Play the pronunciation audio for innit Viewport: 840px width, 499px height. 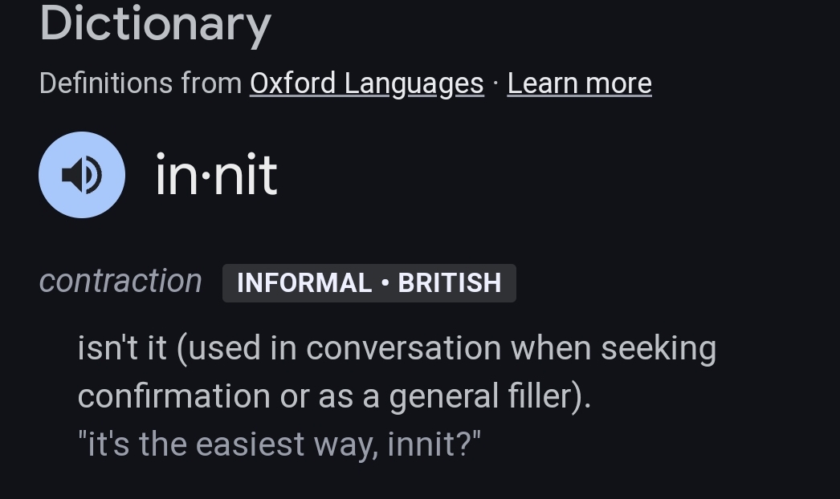coord(82,175)
